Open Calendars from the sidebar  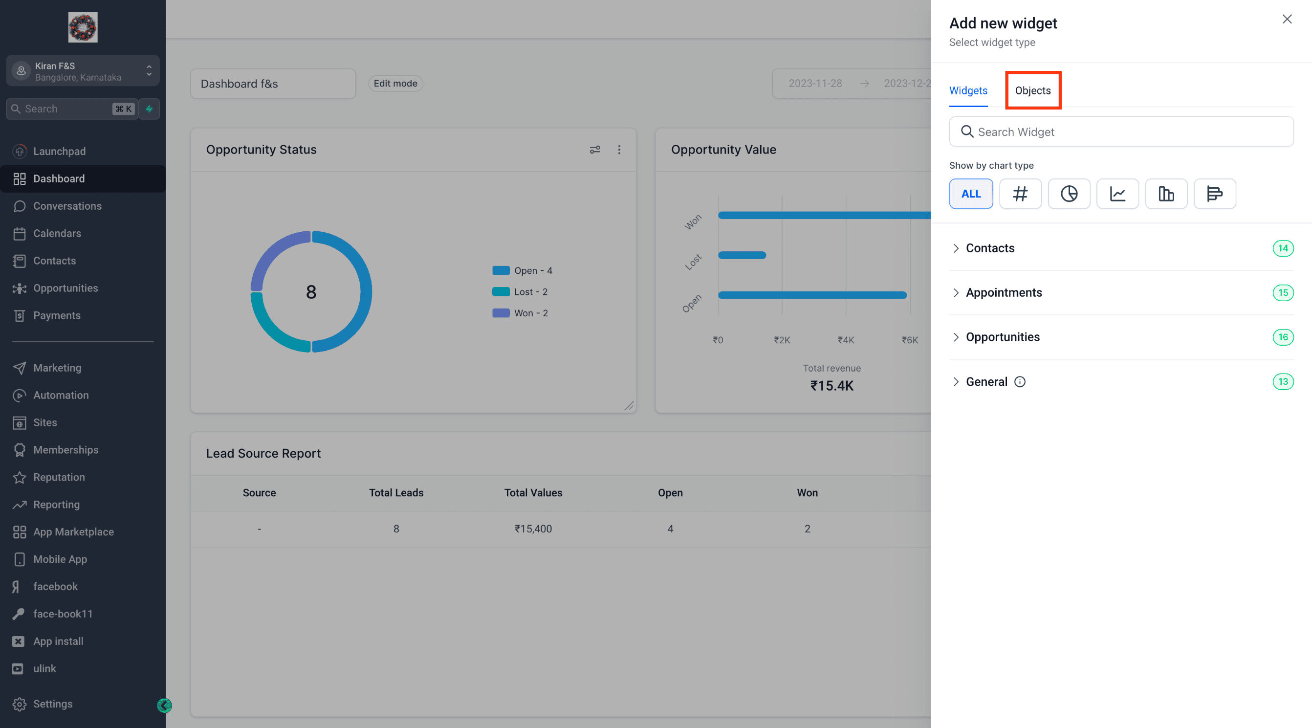pyautogui.click(x=83, y=233)
